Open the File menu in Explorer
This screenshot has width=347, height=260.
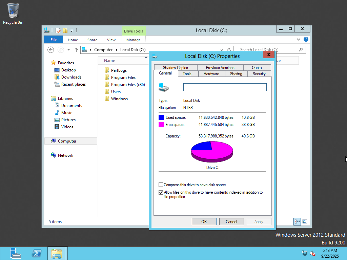[x=54, y=40]
